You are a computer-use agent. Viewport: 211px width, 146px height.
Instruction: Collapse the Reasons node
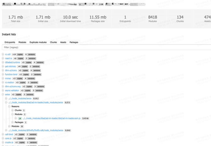9,106
